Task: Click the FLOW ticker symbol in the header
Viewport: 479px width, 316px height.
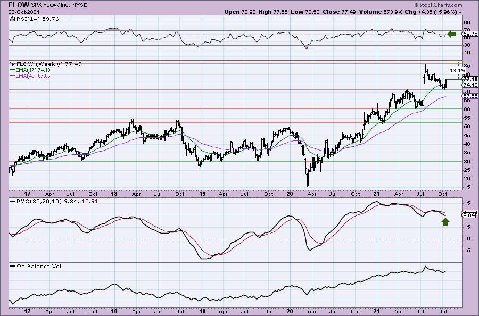Action: [19, 5]
